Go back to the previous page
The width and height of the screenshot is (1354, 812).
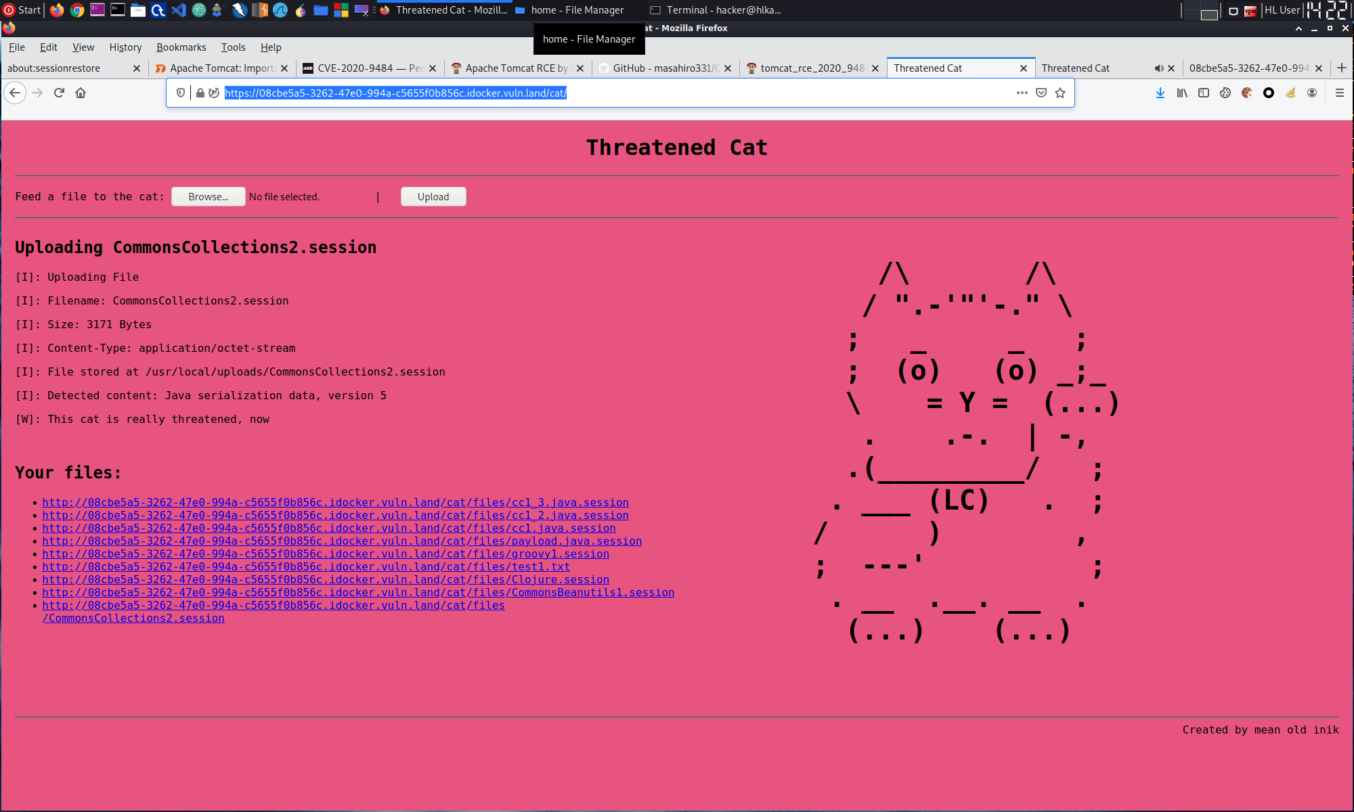(15, 93)
